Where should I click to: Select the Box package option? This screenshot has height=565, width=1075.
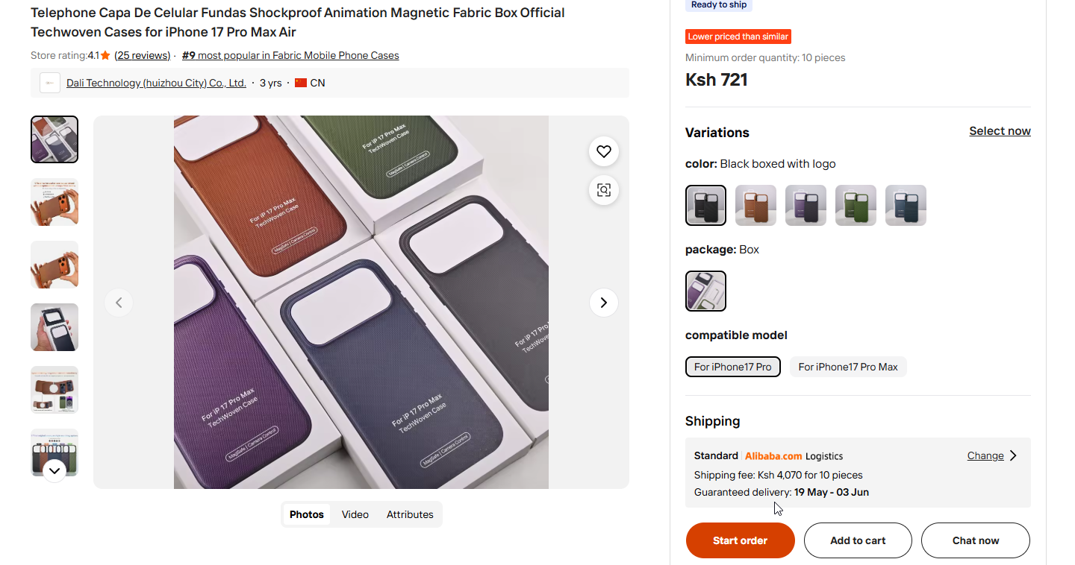[705, 291]
